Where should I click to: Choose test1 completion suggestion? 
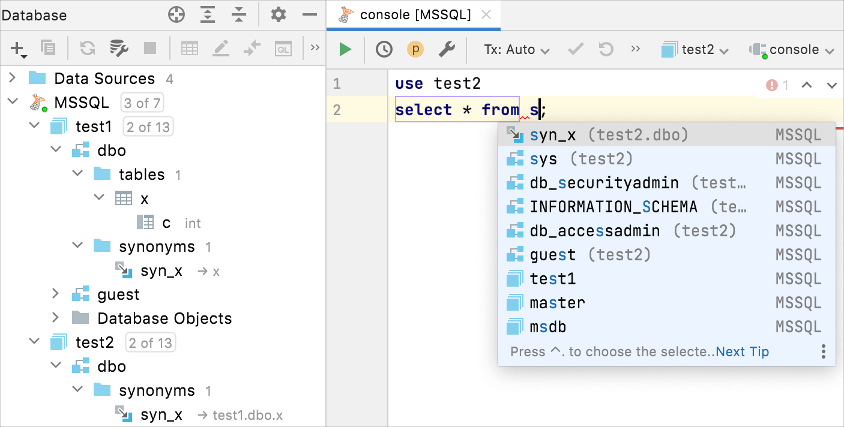(667, 279)
